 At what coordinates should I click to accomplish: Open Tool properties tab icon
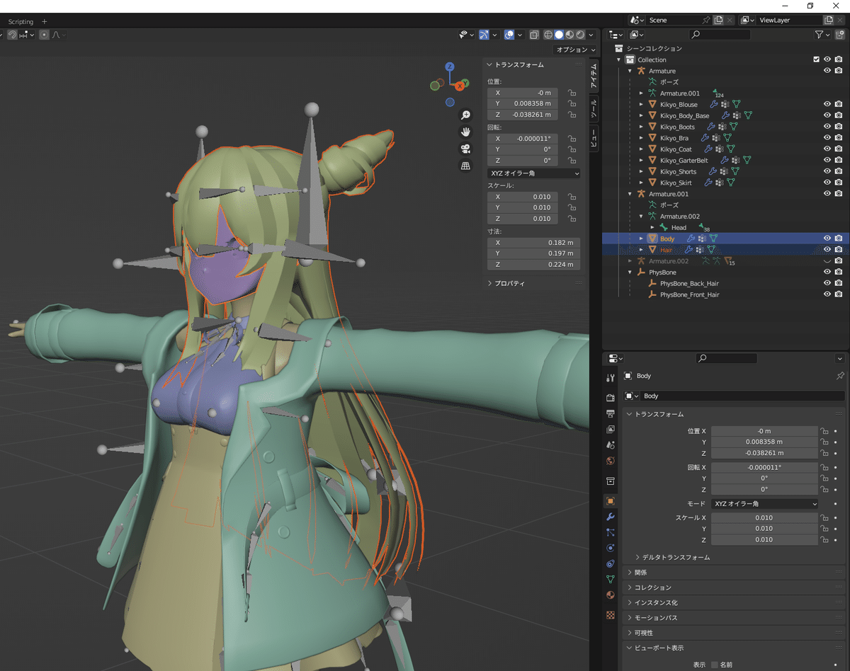pyautogui.click(x=611, y=378)
